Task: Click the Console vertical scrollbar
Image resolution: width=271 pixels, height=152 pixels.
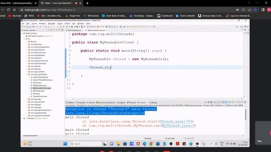Action: click(x=246, y=114)
